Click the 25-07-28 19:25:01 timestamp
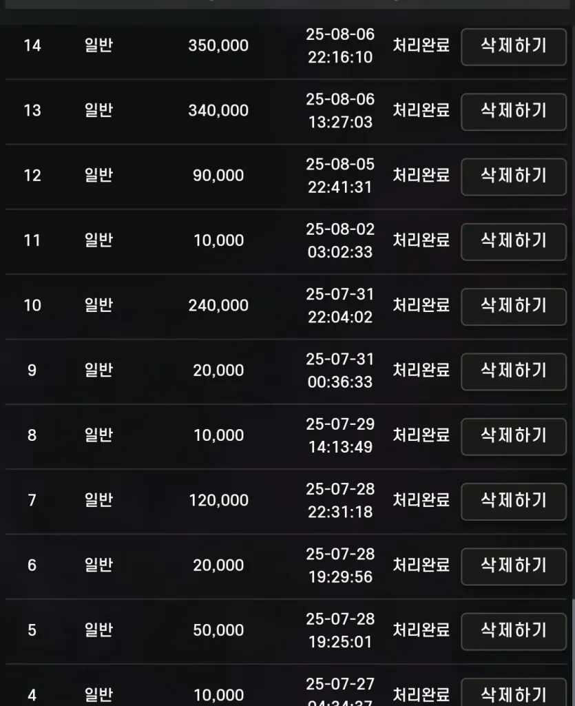This screenshot has width=575, height=706. (x=340, y=630)
